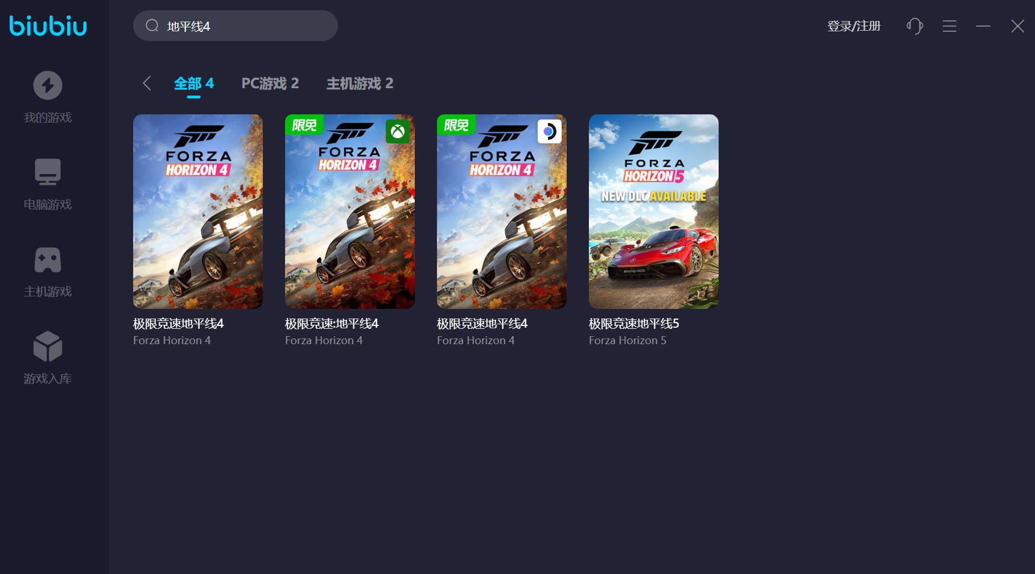
Task: Click the search field containing 地平线4
Action: 245,26
